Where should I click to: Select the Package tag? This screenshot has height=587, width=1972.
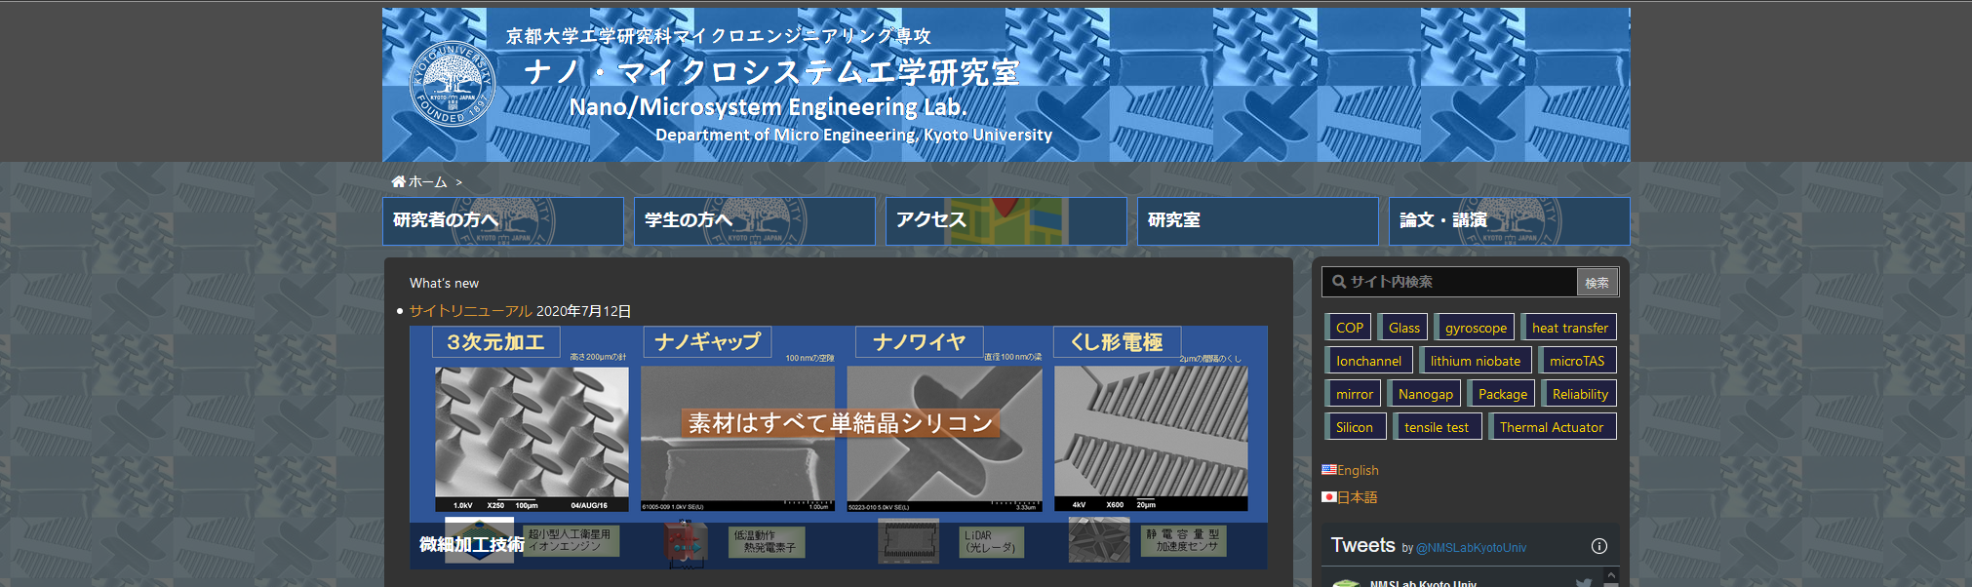point(1502,394)
